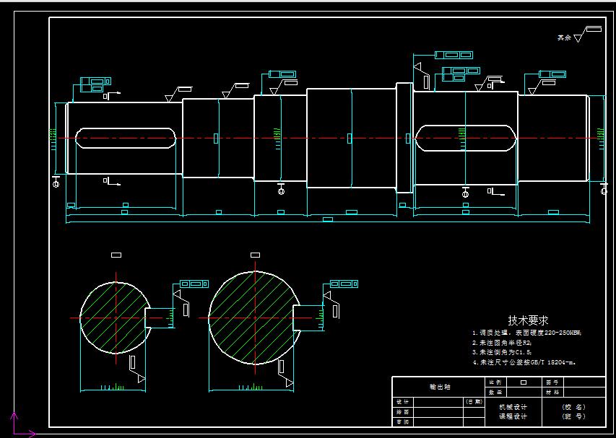
Task: Click the scale value box beside 比例
Action: click(x=524, y=382)
